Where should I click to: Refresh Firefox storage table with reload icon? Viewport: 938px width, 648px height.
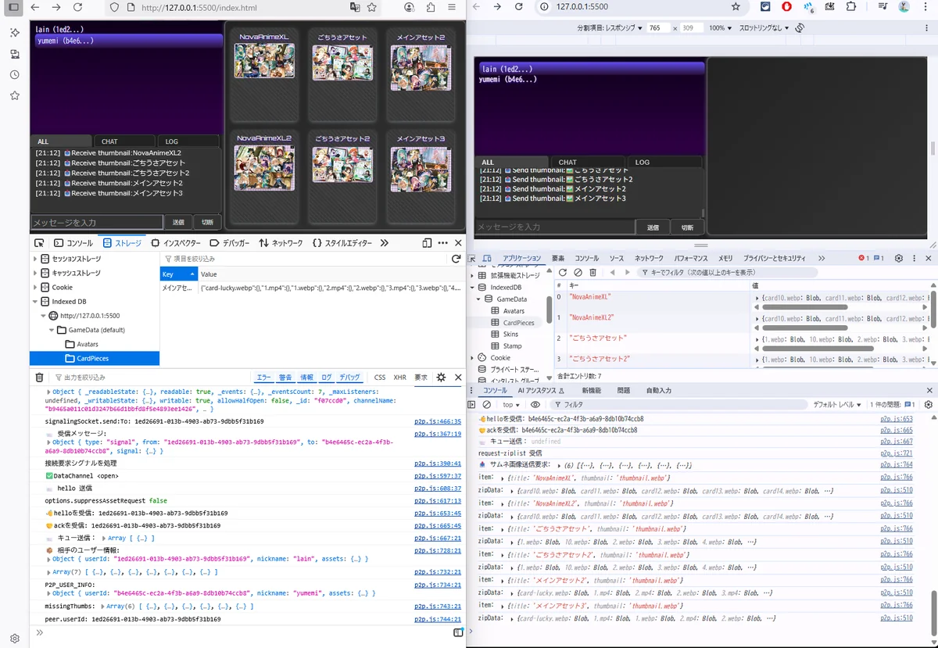click(456, 259)
